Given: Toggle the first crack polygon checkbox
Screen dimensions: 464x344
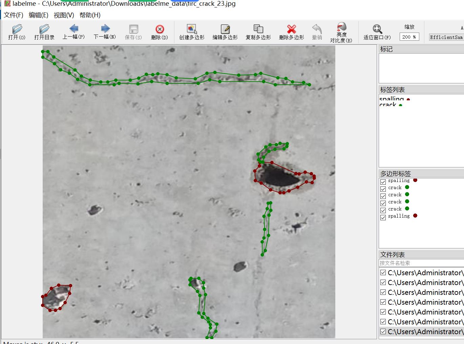Looking at the screenshot, I should pyautogui.click(x=383, y=189).
